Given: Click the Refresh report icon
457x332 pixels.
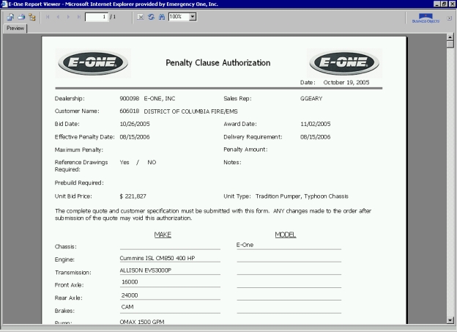Looking at the screenshot, I should point(151,17).
